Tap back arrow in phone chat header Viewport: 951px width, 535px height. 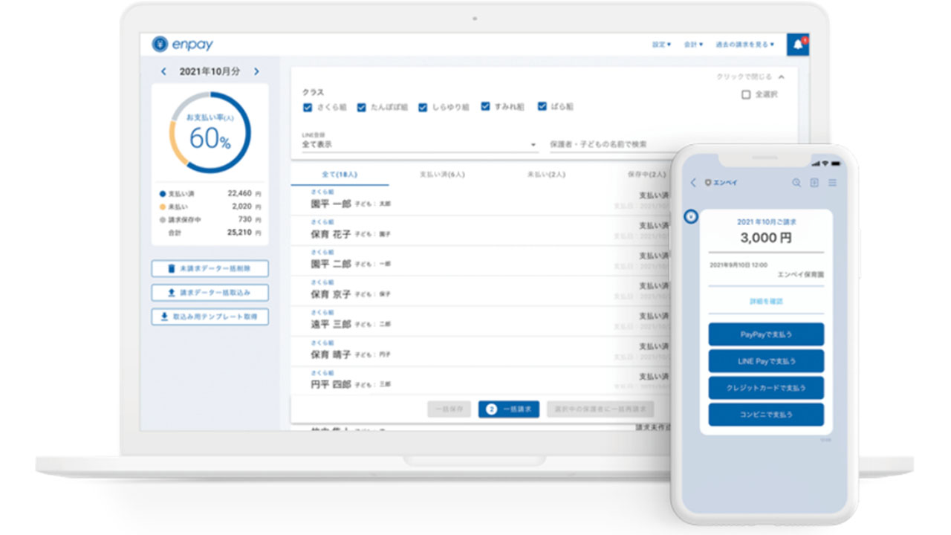[693, 183]
